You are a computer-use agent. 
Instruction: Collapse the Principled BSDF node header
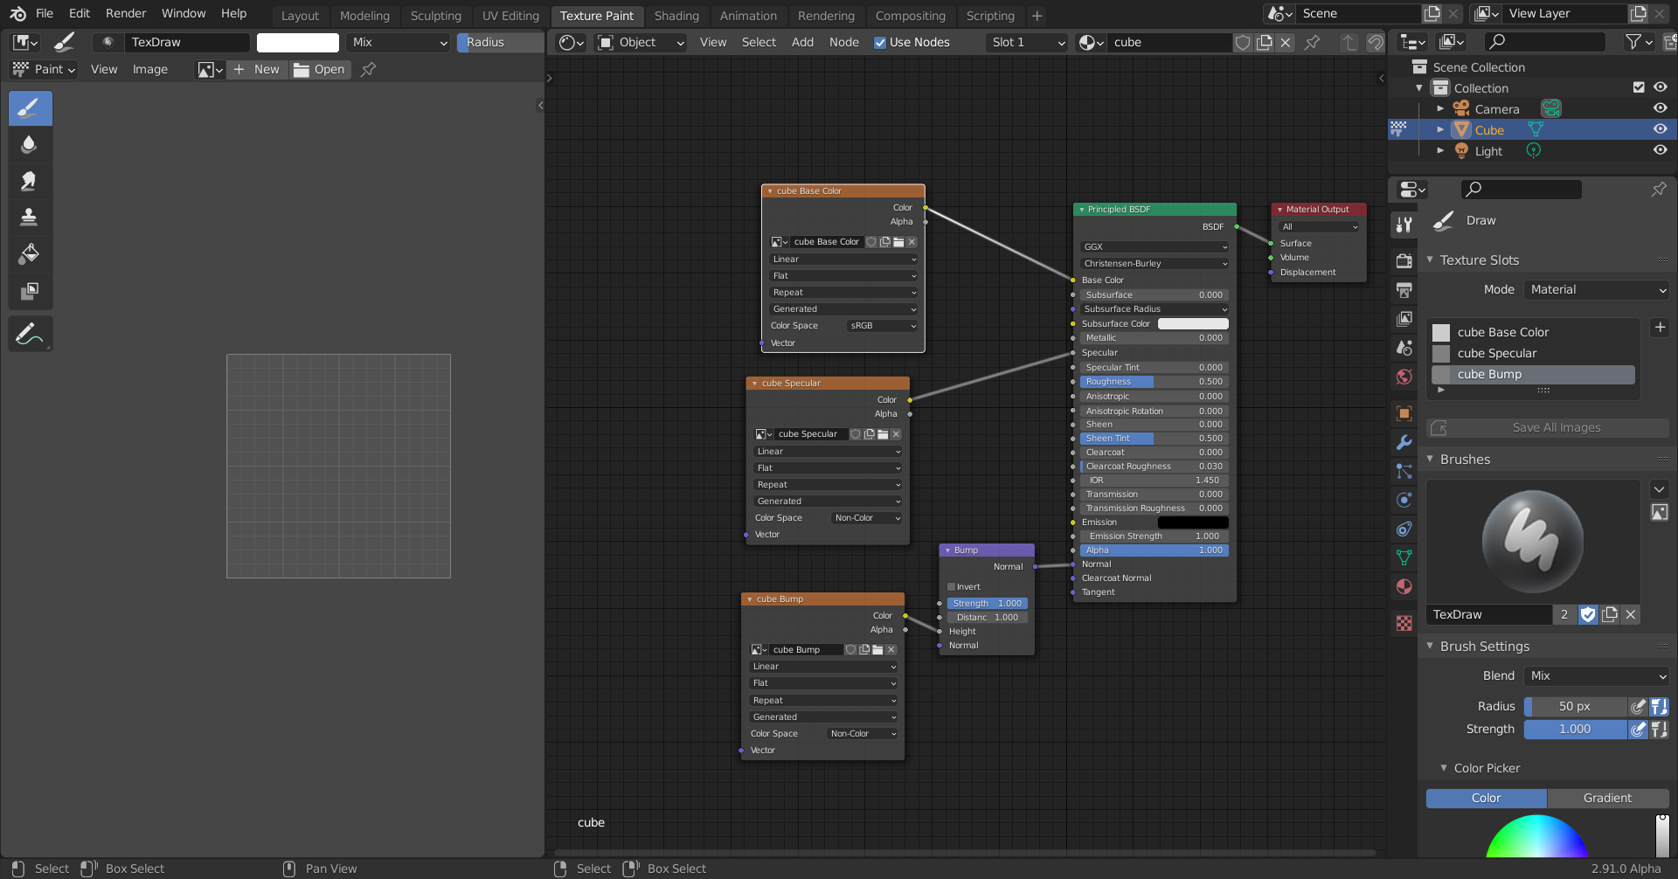[1082, 210]
